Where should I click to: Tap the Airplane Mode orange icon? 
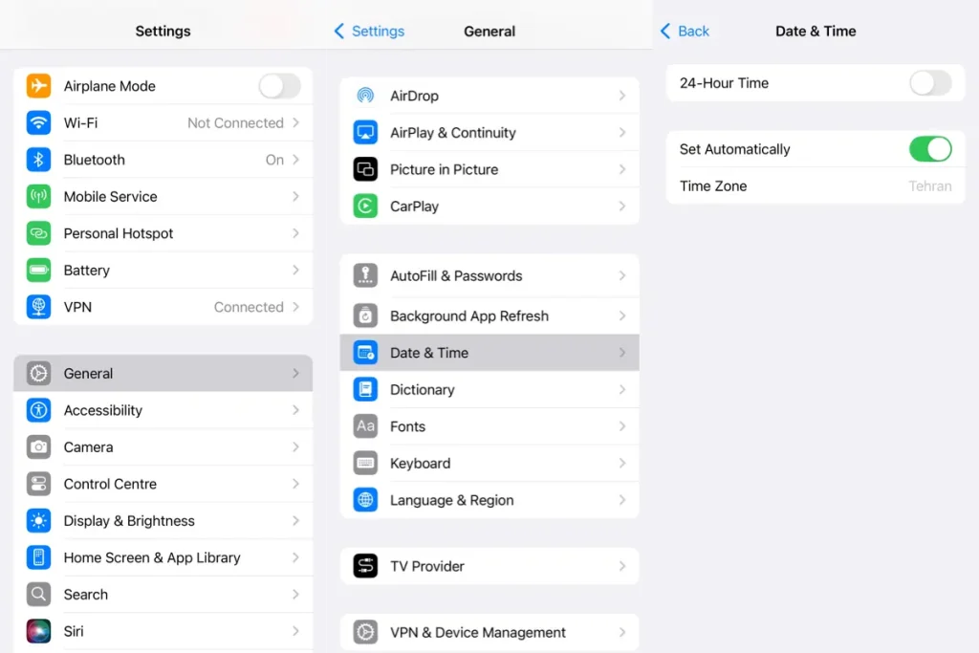(x=38, y=85)
